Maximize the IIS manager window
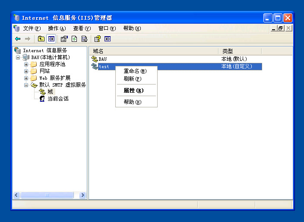Viewport: 304px width, 222px height. [278, 18]
